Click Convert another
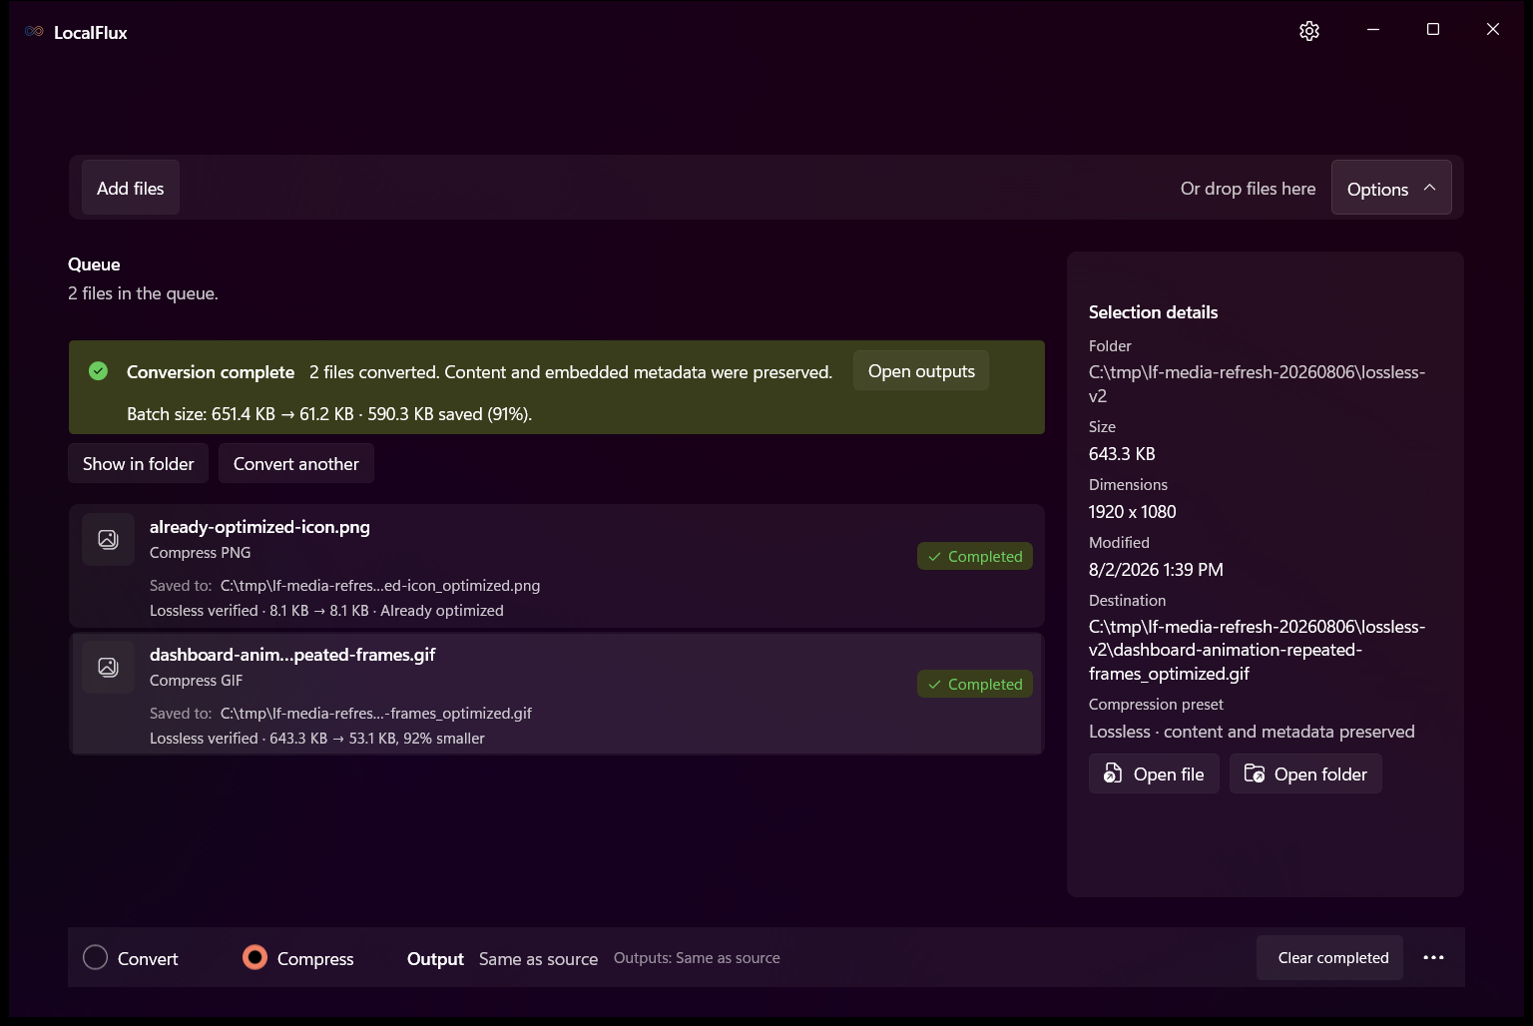This screenshot has height=1026, width=1533. 296,464
